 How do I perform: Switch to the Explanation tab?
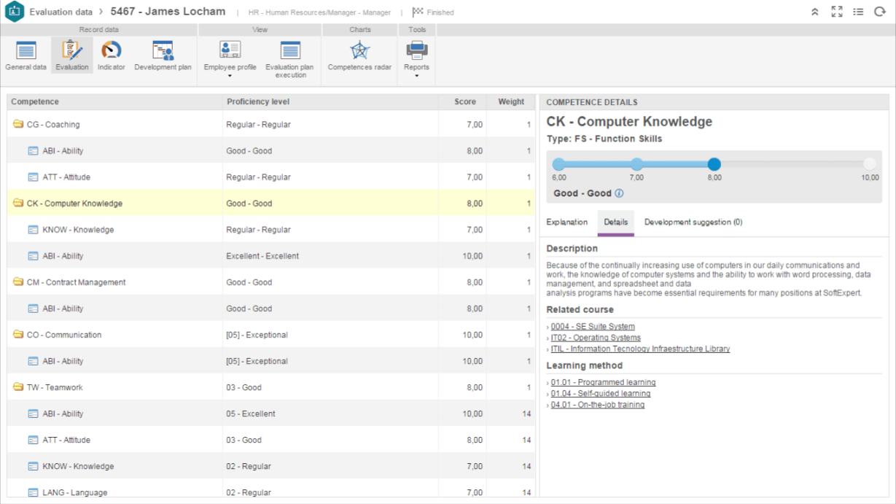point(567,222)
